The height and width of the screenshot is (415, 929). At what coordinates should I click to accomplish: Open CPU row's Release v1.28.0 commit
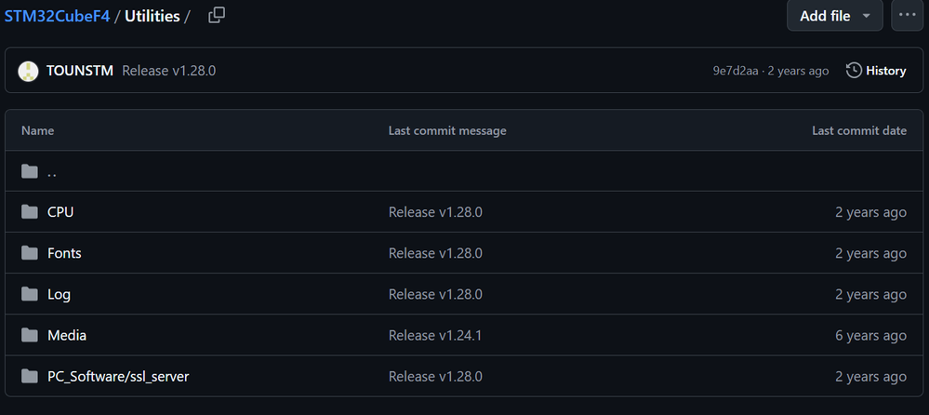[x=435, y=212]
